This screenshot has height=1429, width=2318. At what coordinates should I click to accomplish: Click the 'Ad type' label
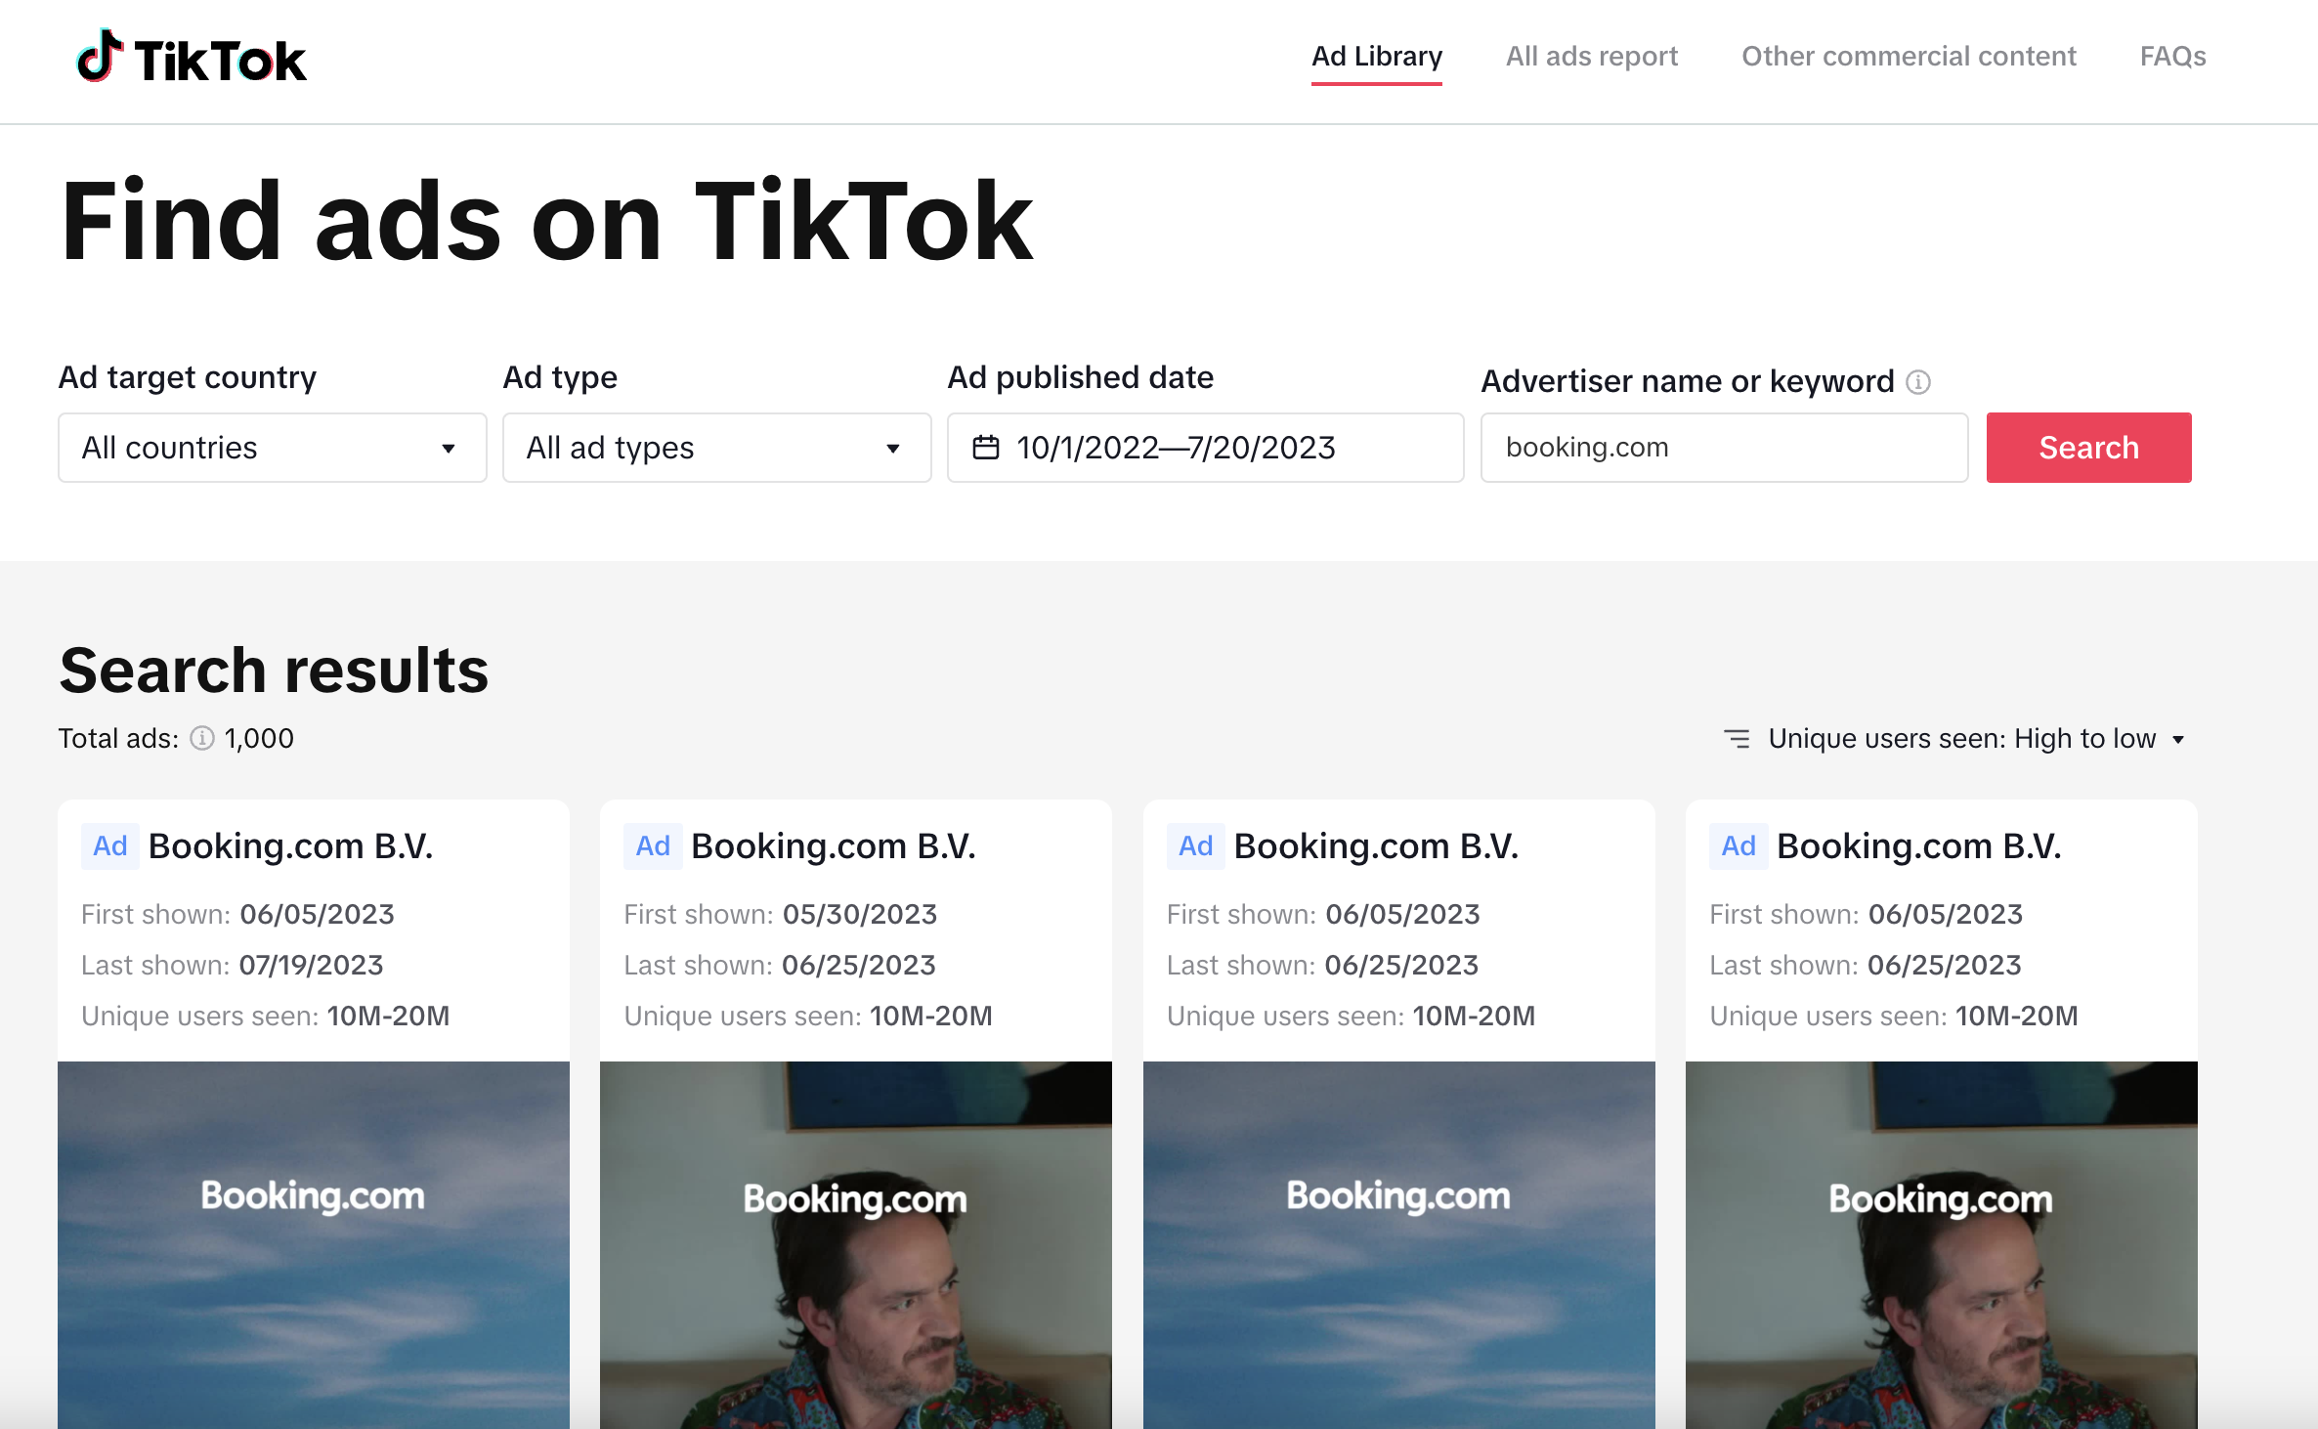pyautogui.click(x=560, y=378)
